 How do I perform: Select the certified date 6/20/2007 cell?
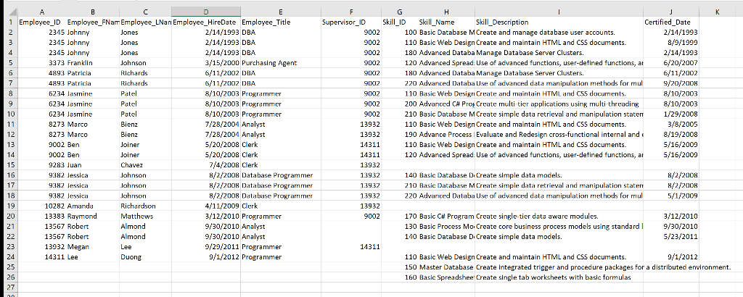(x=671, y=63)
